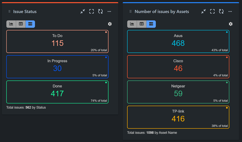Viewport: 242px width, 142px height.
Task: Select the TP-link tile card
Action: coord(178,117)
